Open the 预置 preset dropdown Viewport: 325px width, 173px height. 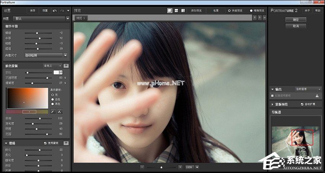click(41, 18)
